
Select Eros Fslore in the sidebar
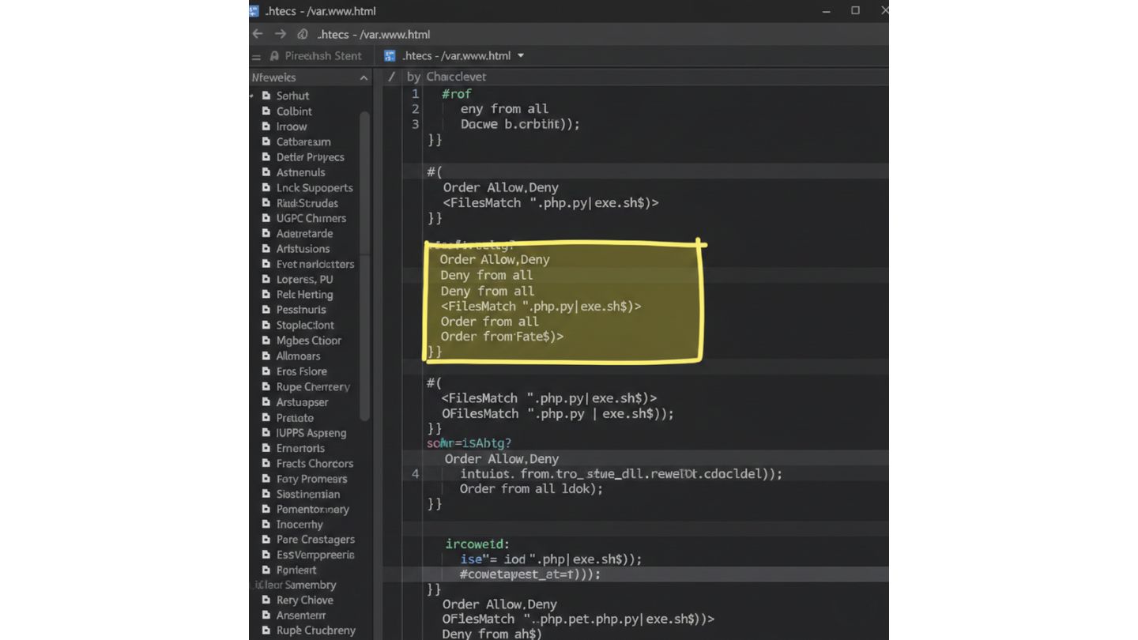tap(302, 371)
